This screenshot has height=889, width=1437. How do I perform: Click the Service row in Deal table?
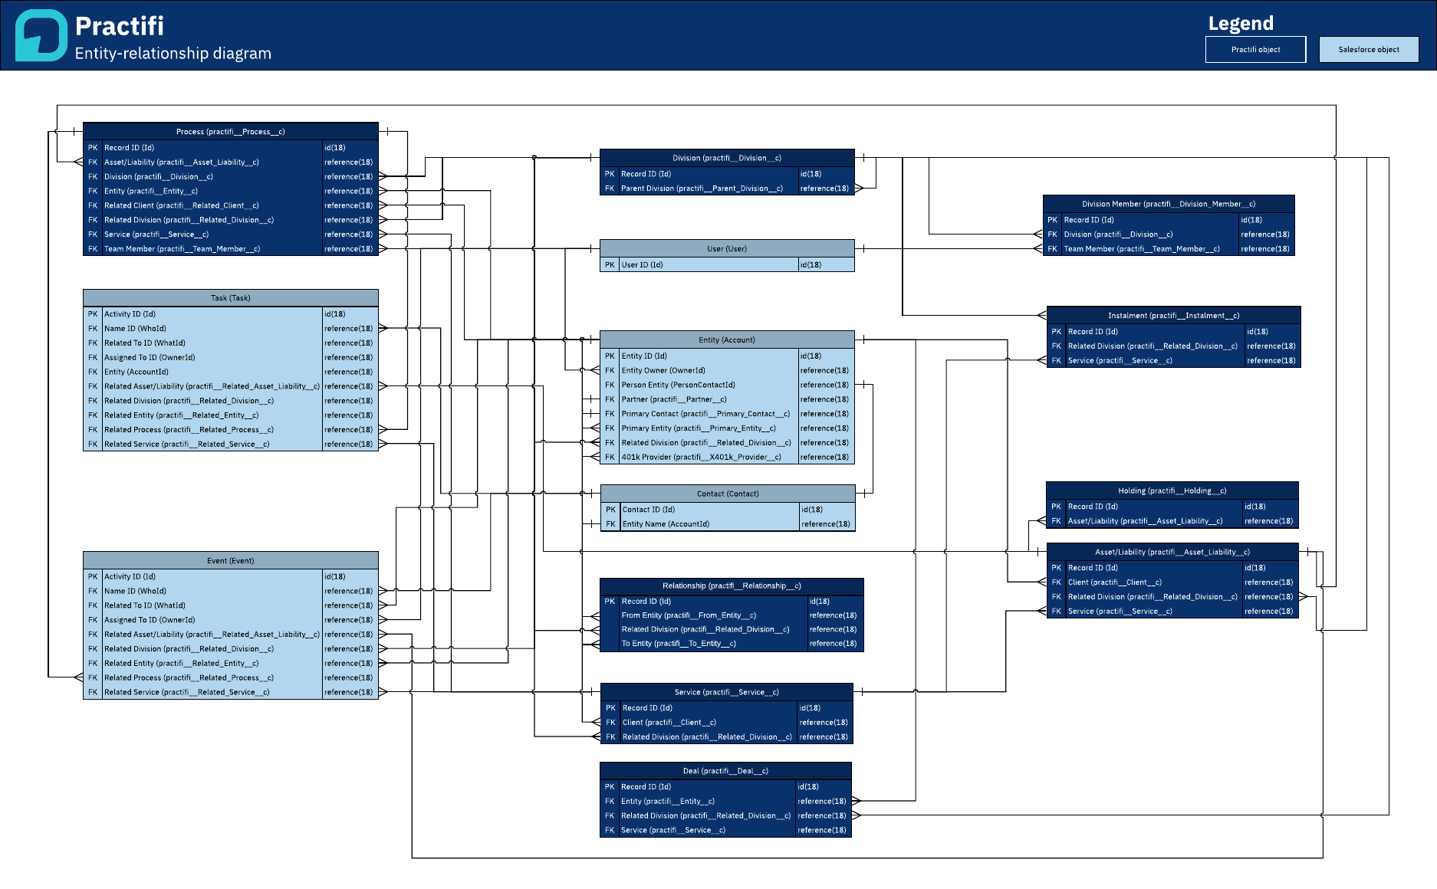725,830
